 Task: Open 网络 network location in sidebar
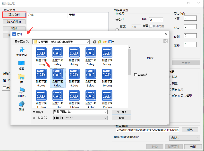(x=22, y=106)
